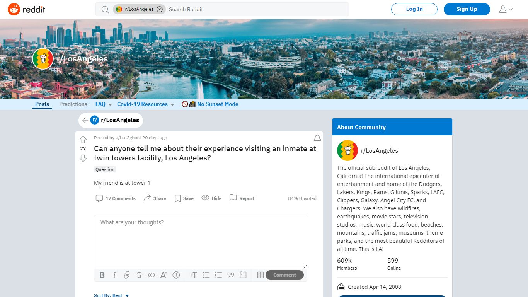Add spoiler formatting icon in editor
528x297 pixels.
[176, 275]
